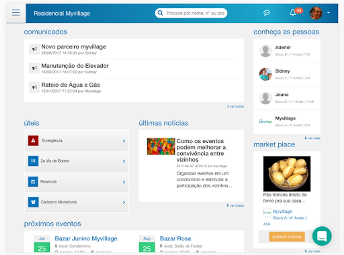Expand the Cadastro Moradores chevron
The height and width of the screenshot is (255, 344).
tap(124, 202)
